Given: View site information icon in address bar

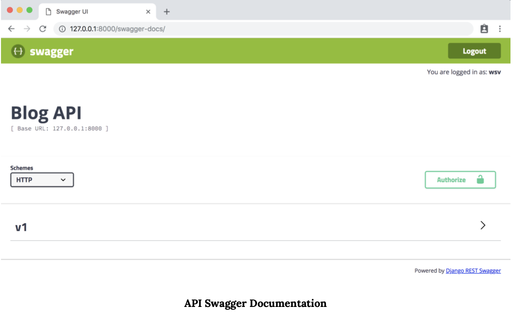Looking at the screenshot, I should click(x=62, y=29).
